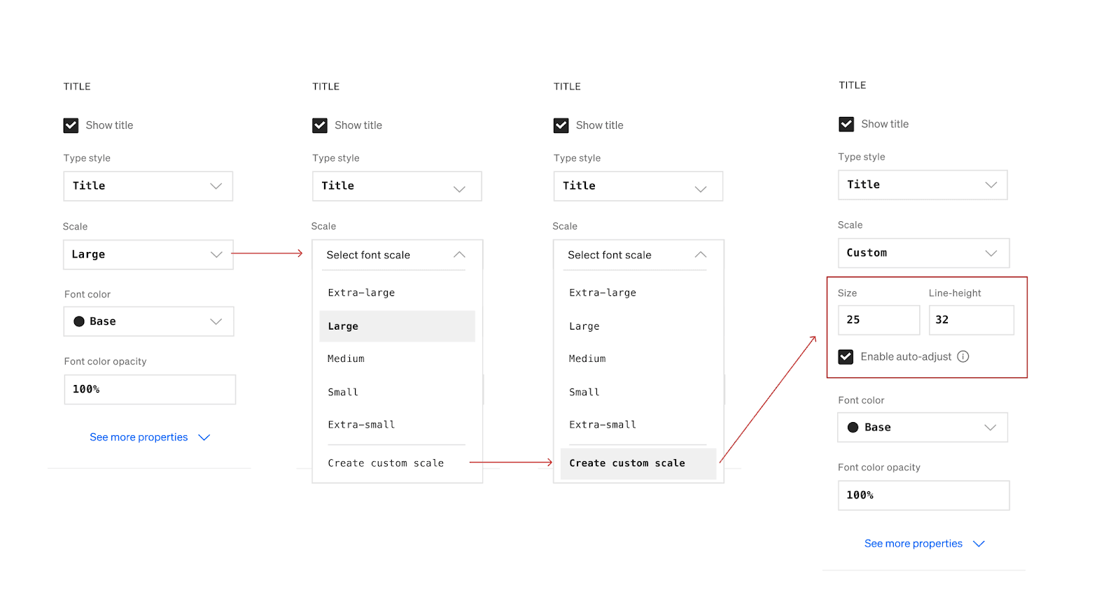The image size is (1120, 604).
Task: Click up-chevron of list with Create custom scale highlighted
Action: pos(701,255)
